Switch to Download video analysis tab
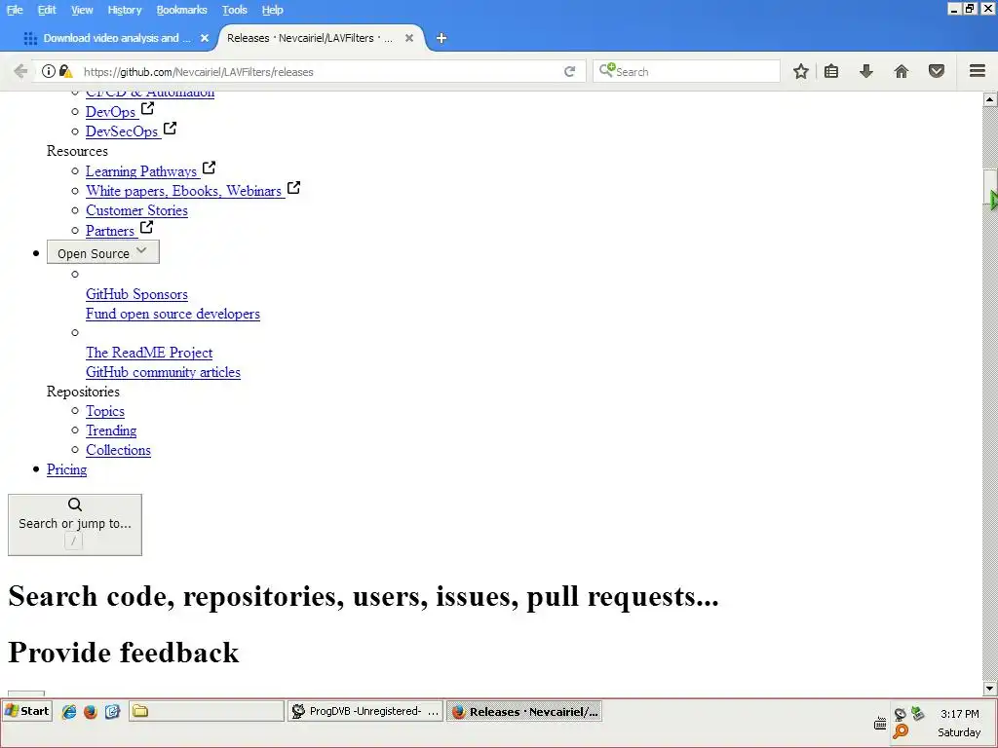 115,38
